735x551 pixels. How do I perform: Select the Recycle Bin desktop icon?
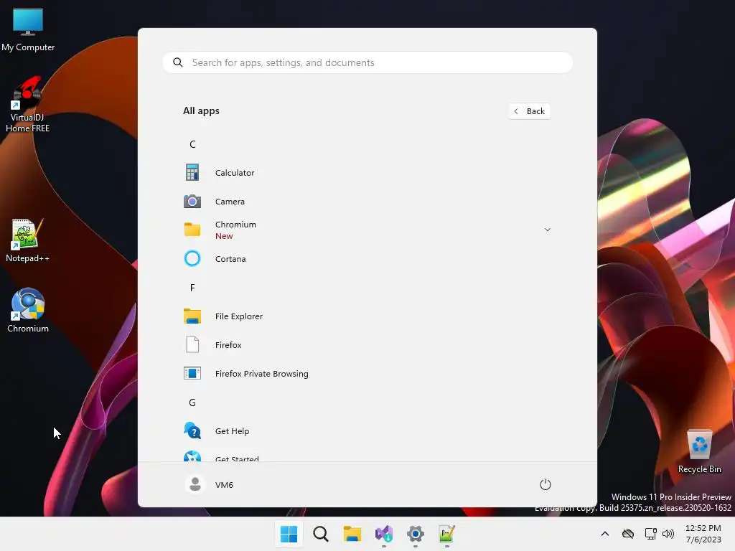pyautogui.click(x=699, y=452)
